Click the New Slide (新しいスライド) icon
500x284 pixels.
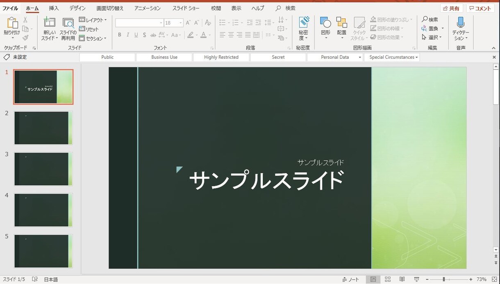pyautogui.click(x=50, y=22)
